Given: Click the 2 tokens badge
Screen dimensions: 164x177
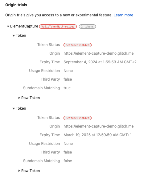Looking at the screenshot, I should pyautogui.click(x=87, y=27).
